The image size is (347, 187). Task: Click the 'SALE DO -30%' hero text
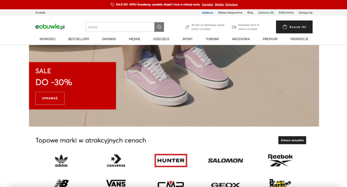tap(54, 77)
